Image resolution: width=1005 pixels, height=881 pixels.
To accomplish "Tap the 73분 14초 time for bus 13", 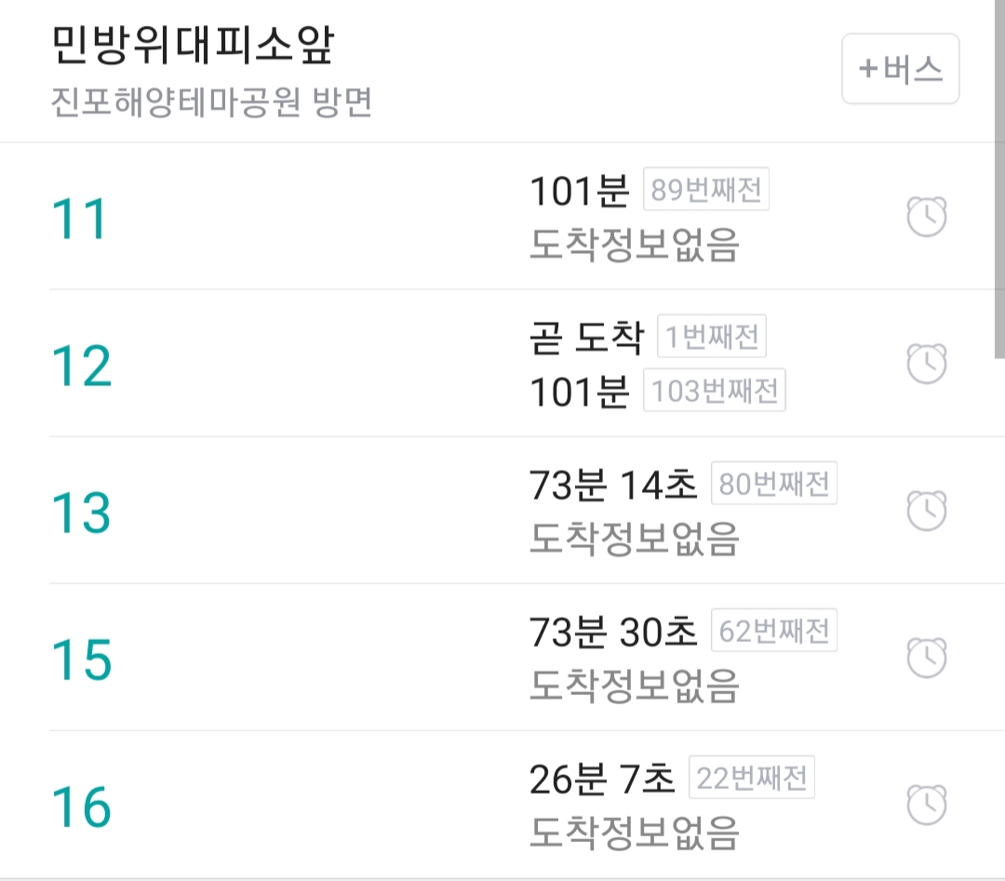I will [610, 484].
